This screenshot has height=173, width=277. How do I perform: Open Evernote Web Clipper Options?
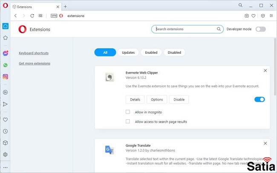coord(157,99)
